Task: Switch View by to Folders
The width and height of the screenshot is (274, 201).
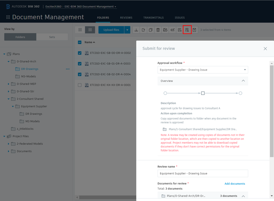Action: pos(20,37)
